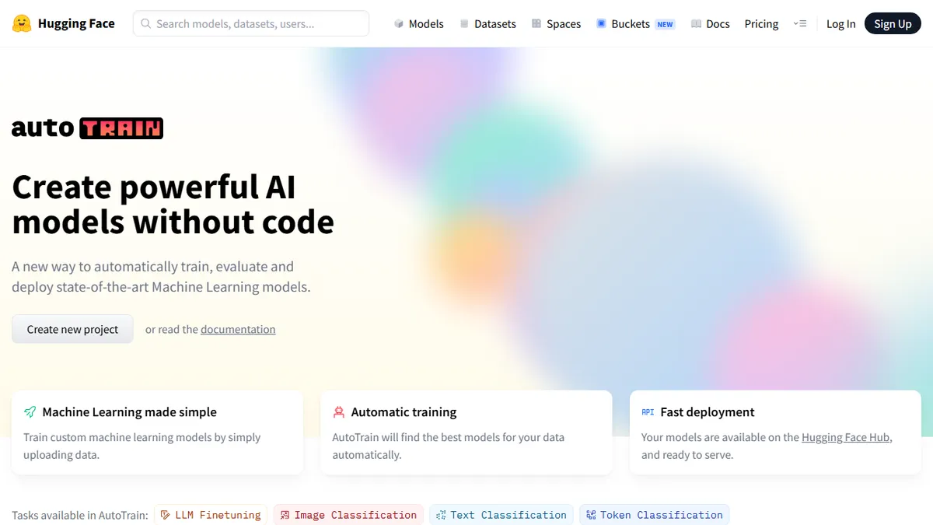
Task: Click the Spaces grid icon
Action: pyautogui.click(x=536, y=23)
